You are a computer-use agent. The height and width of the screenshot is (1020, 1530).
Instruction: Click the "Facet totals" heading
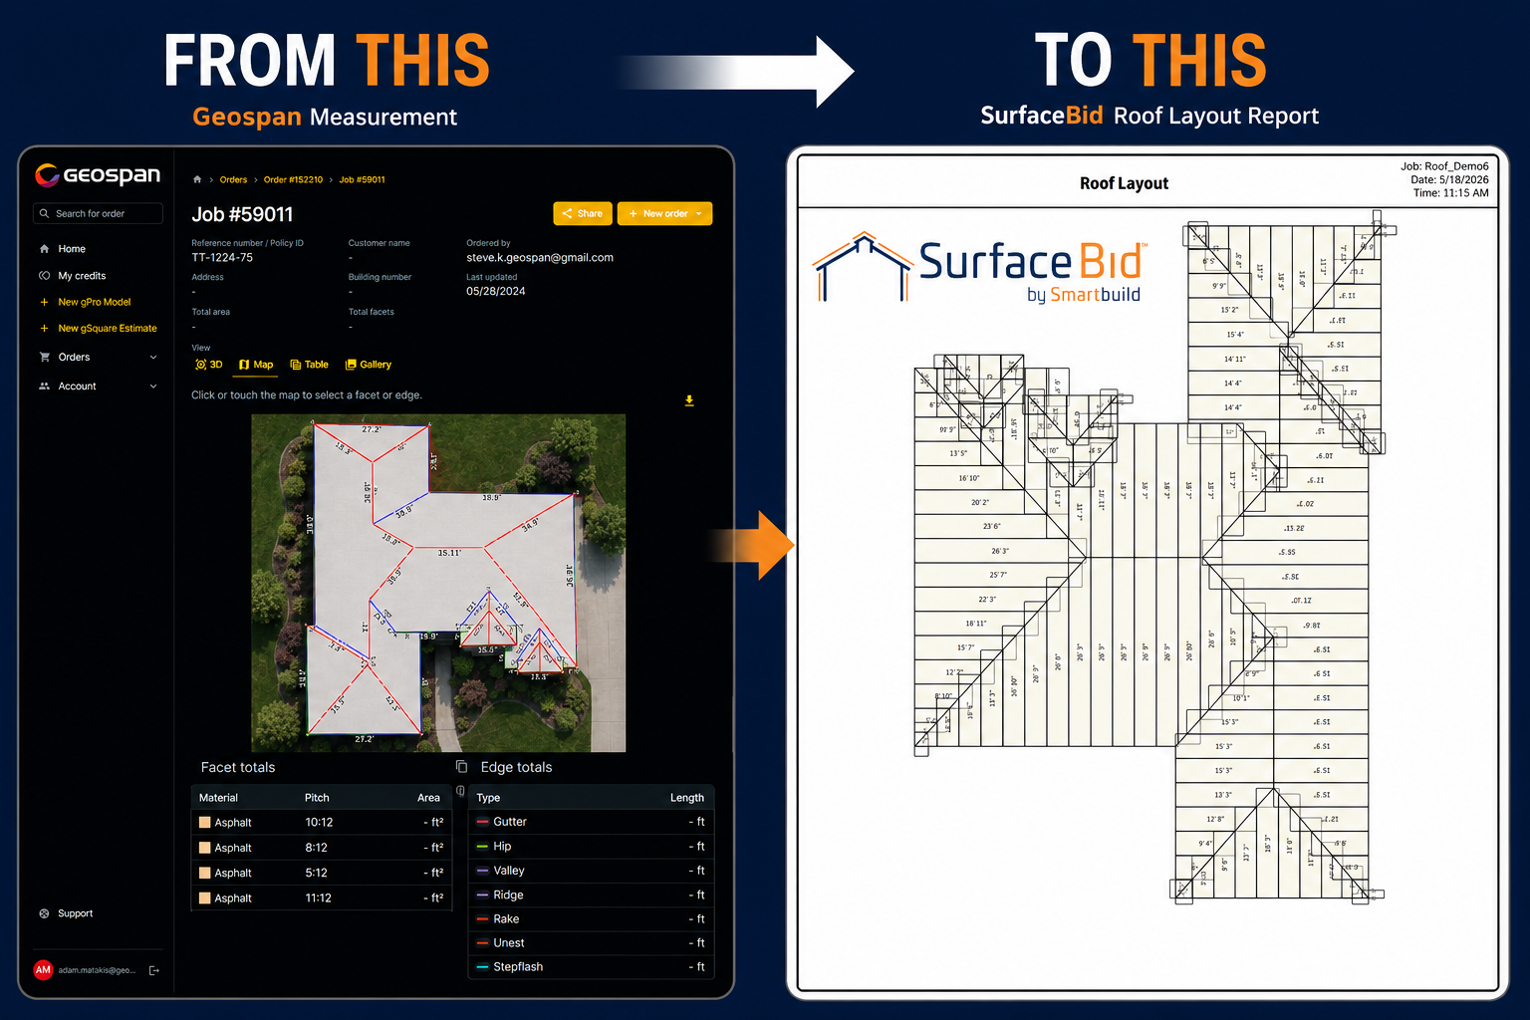point(238,767)
